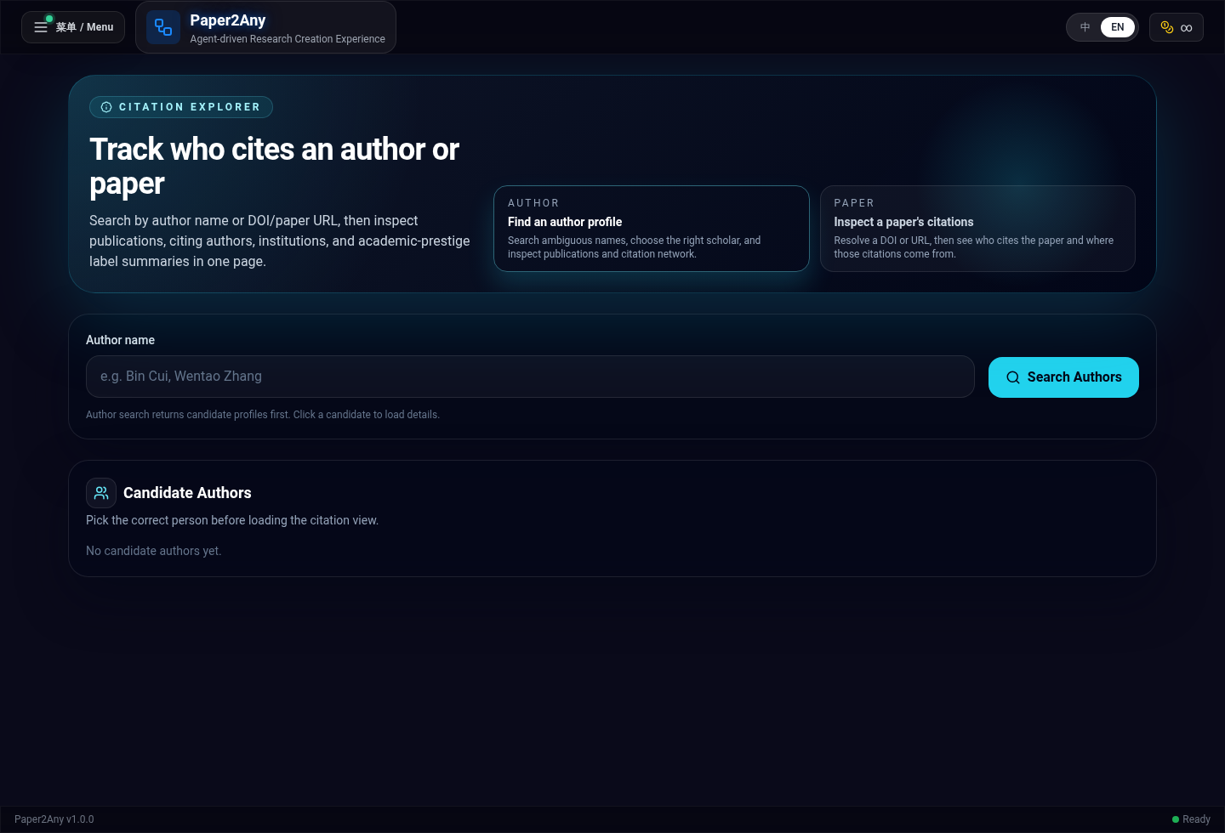Switch to the Paper "Inspect a paper's citations" card

pyautogui.click(x=977, y=229)
